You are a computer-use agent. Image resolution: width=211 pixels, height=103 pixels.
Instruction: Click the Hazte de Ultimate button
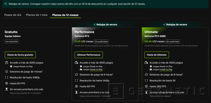[157, 55]
